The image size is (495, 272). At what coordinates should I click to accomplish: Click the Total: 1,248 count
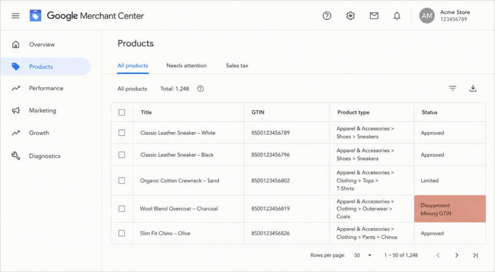175,89
